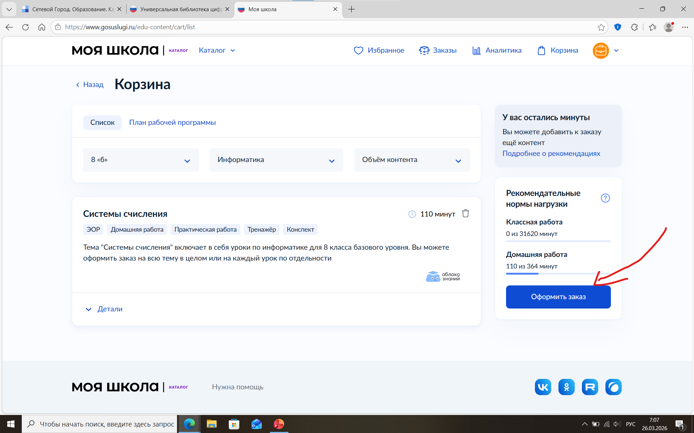
Task: Open VK social network icon
Action: [x=543, y=387]
